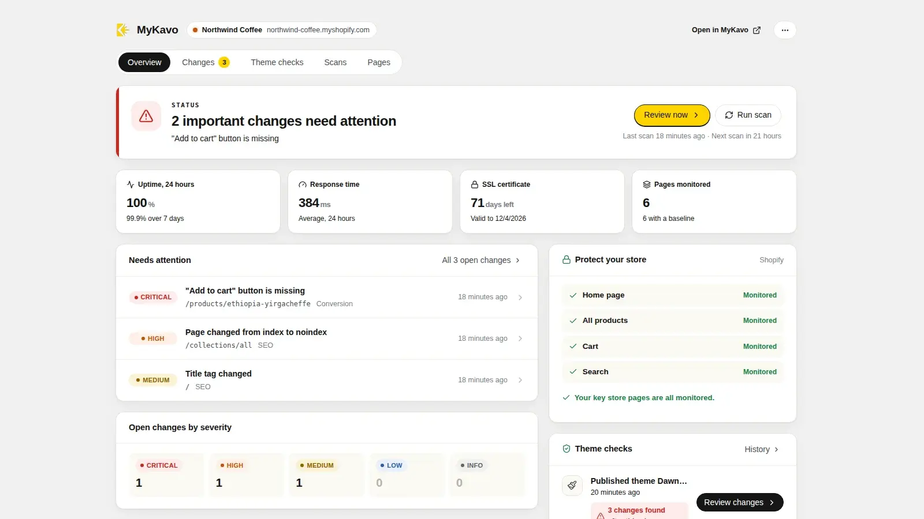Click the red warning triangle status icon

146,116
